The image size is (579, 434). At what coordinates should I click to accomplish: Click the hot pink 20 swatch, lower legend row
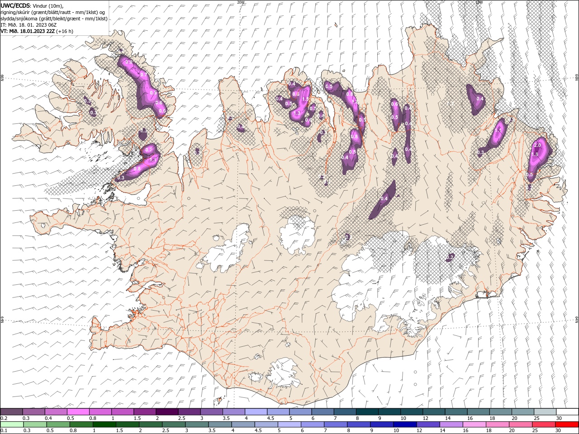click(520, 425)
